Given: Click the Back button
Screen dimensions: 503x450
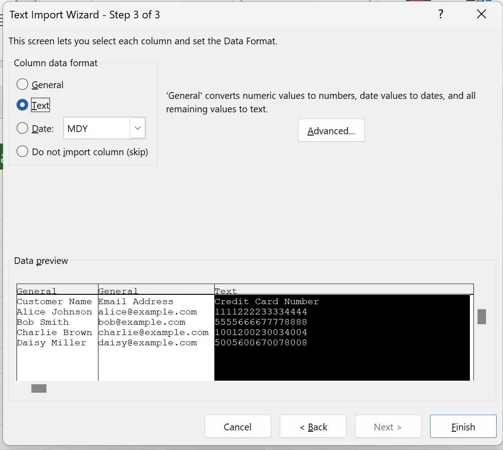Looking at the screenshot, I should point(313,426).
